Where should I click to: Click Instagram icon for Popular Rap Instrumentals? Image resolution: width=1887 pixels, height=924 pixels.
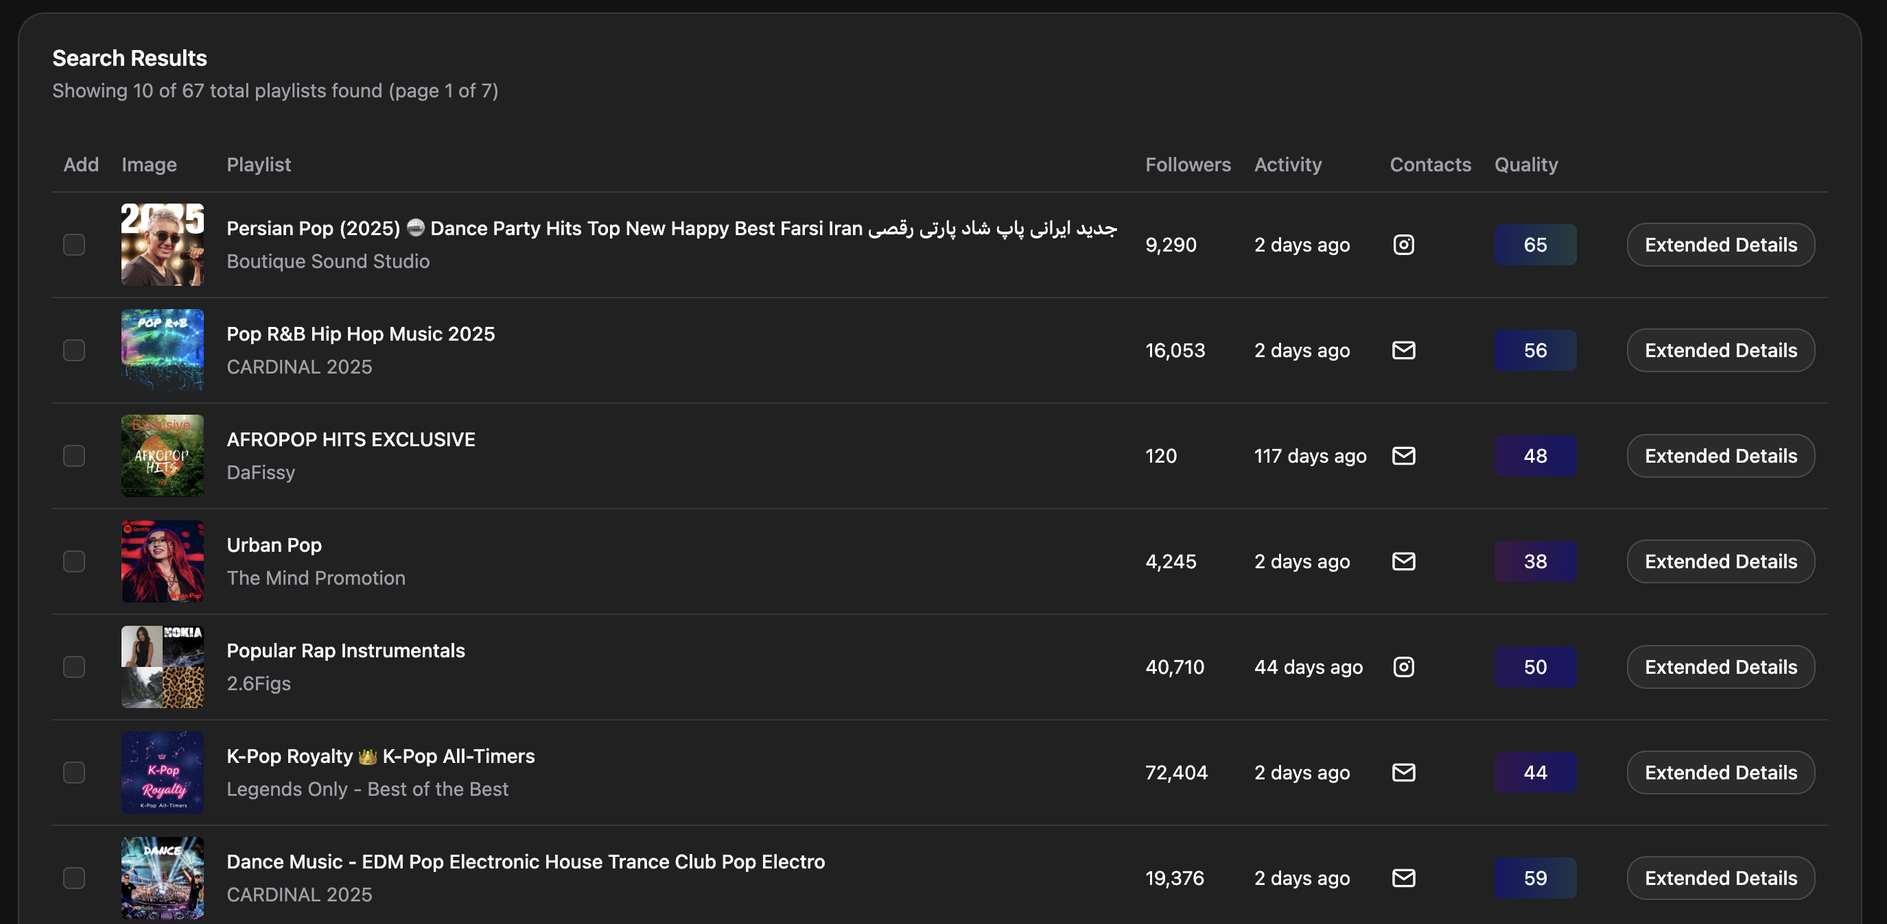pos(1403,667)
